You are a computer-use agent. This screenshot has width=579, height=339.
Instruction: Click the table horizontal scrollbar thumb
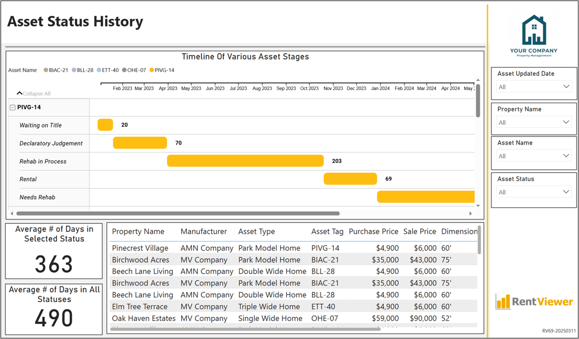pyautogui.click(x=244, y=329)
